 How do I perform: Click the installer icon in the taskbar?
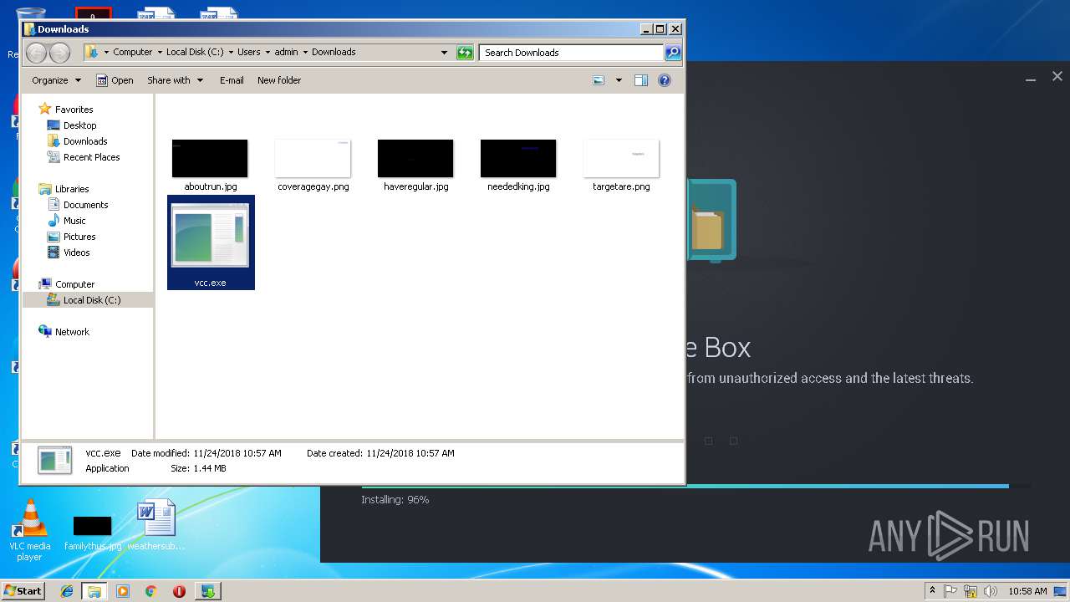click(208, 590)
